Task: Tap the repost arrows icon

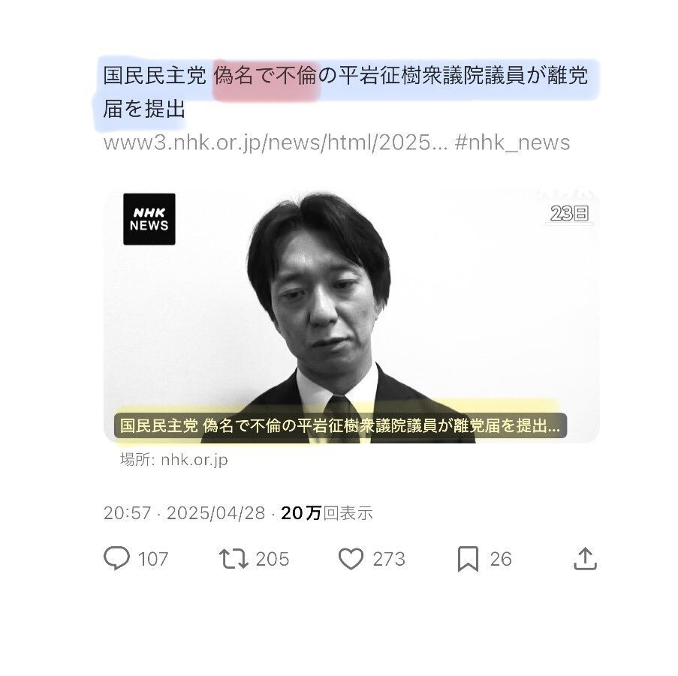Action: point(234,558)
